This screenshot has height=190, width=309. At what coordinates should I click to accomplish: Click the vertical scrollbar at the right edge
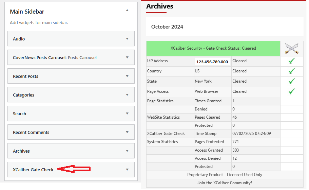click(x=307, y=148)
